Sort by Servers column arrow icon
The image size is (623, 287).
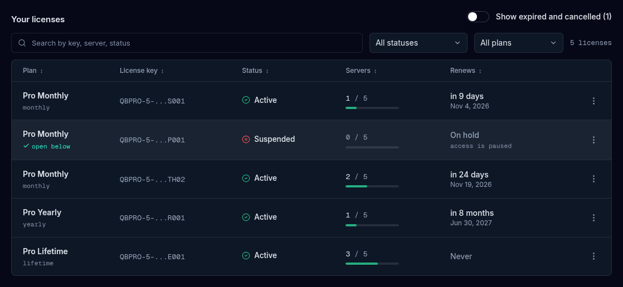coord(375,71)
